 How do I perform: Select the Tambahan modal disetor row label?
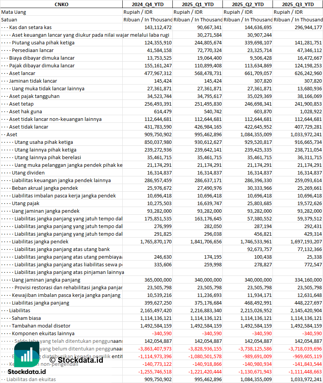click(41, 326)
